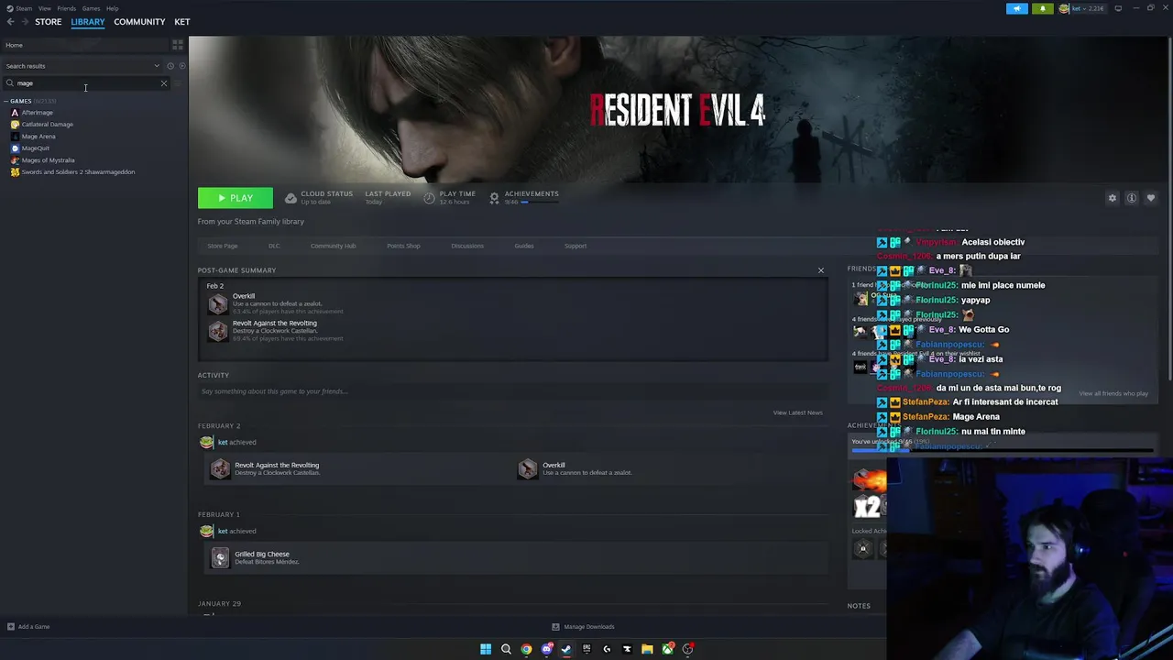Image resolution: width=1173 pixels, height=660 pixels.
Task: Click the activity comment input field
Action: click(x=511, y=391)
